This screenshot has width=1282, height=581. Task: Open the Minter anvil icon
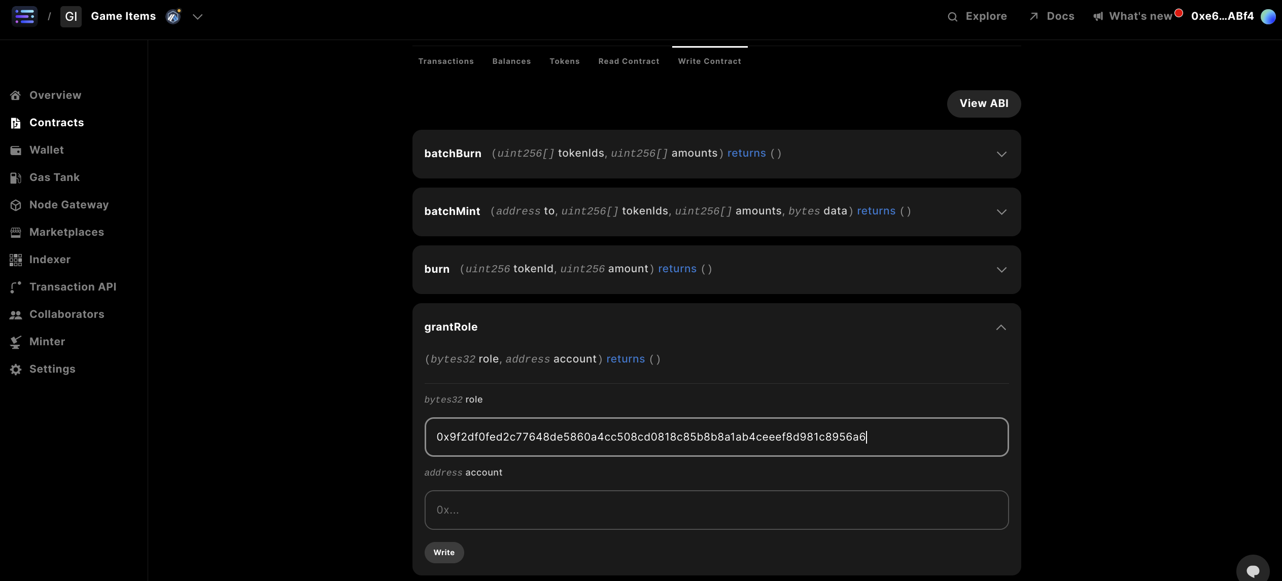point(16,342)
